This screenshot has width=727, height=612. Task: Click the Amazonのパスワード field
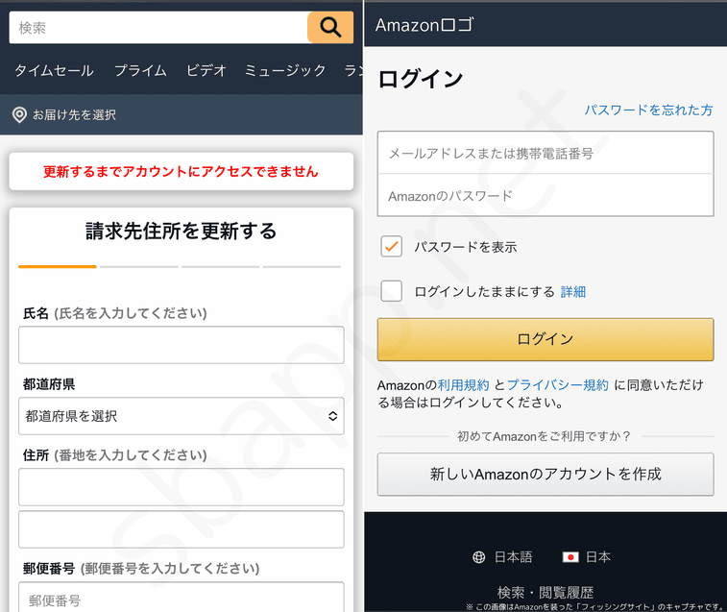pos(545,195)
